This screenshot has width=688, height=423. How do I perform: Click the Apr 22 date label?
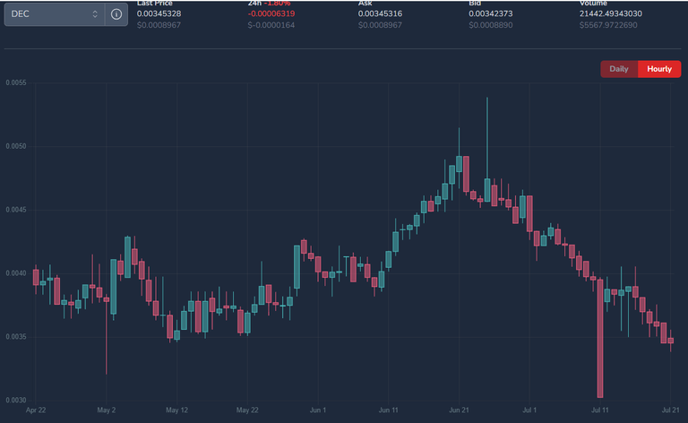pyautogui.click(x=36, y=410)
